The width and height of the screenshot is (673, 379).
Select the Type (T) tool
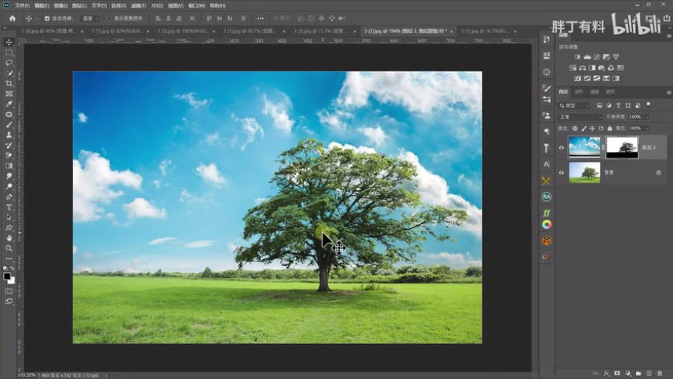point(9,207)
